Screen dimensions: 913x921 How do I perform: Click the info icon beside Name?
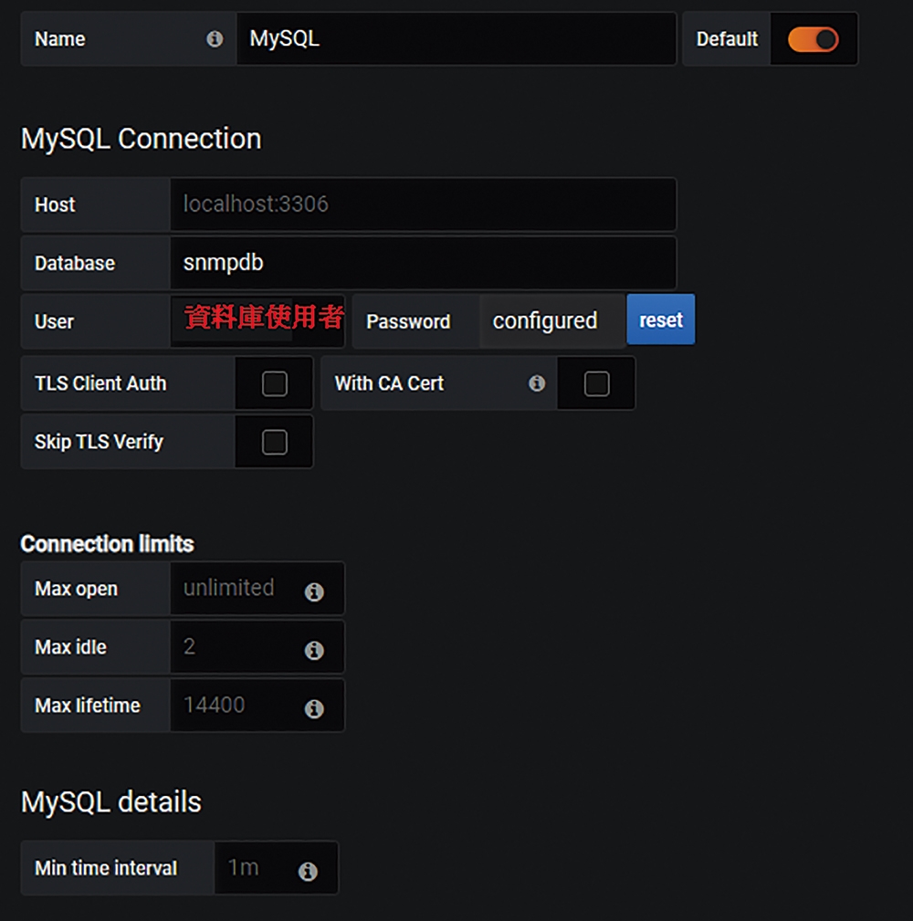215,39
